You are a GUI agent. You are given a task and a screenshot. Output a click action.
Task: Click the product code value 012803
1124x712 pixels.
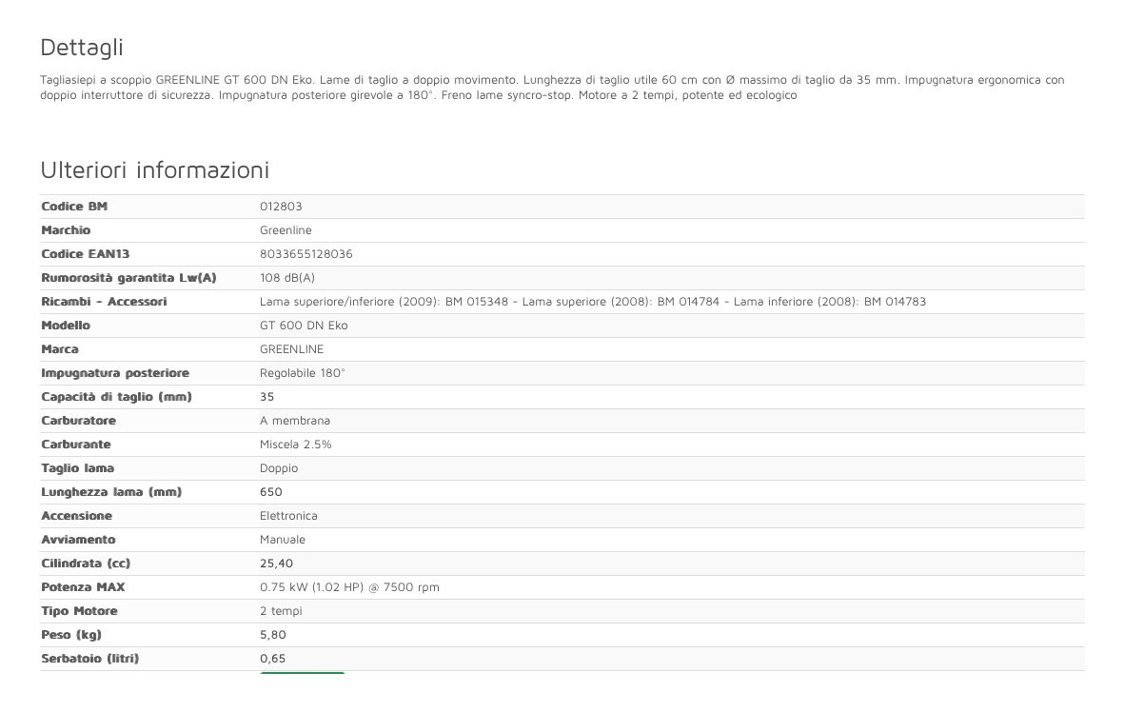click(x=281, y=207)
